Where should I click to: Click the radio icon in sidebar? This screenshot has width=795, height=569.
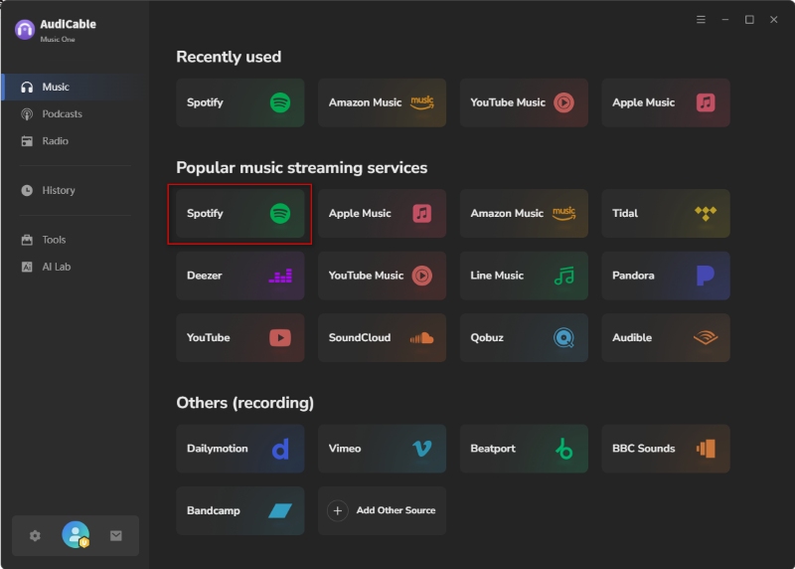tap(27, 141)
